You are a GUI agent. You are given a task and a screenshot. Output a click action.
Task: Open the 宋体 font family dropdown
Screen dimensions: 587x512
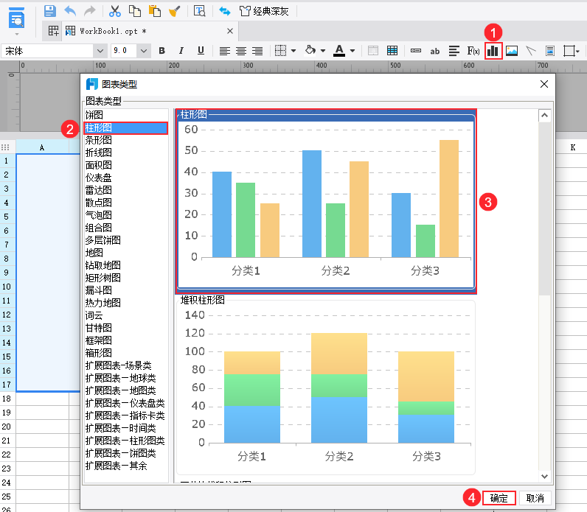100,51
